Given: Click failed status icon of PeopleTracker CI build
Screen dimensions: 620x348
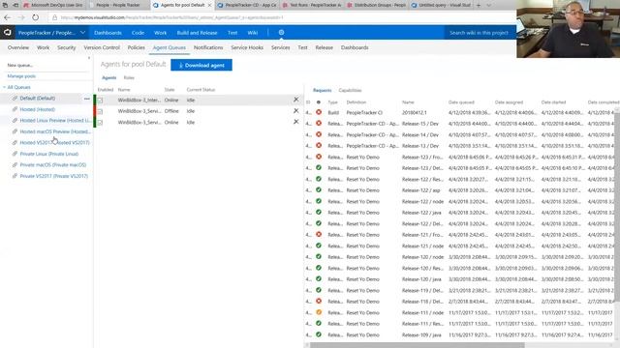Looking at the screenshot, I should [x=319, y=112].
